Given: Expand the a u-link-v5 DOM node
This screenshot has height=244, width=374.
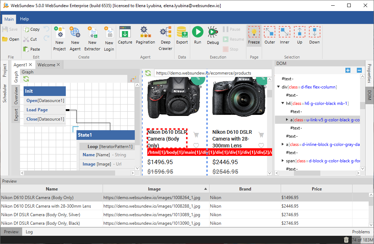Looking at the screenshot, I should pos(287,120).
